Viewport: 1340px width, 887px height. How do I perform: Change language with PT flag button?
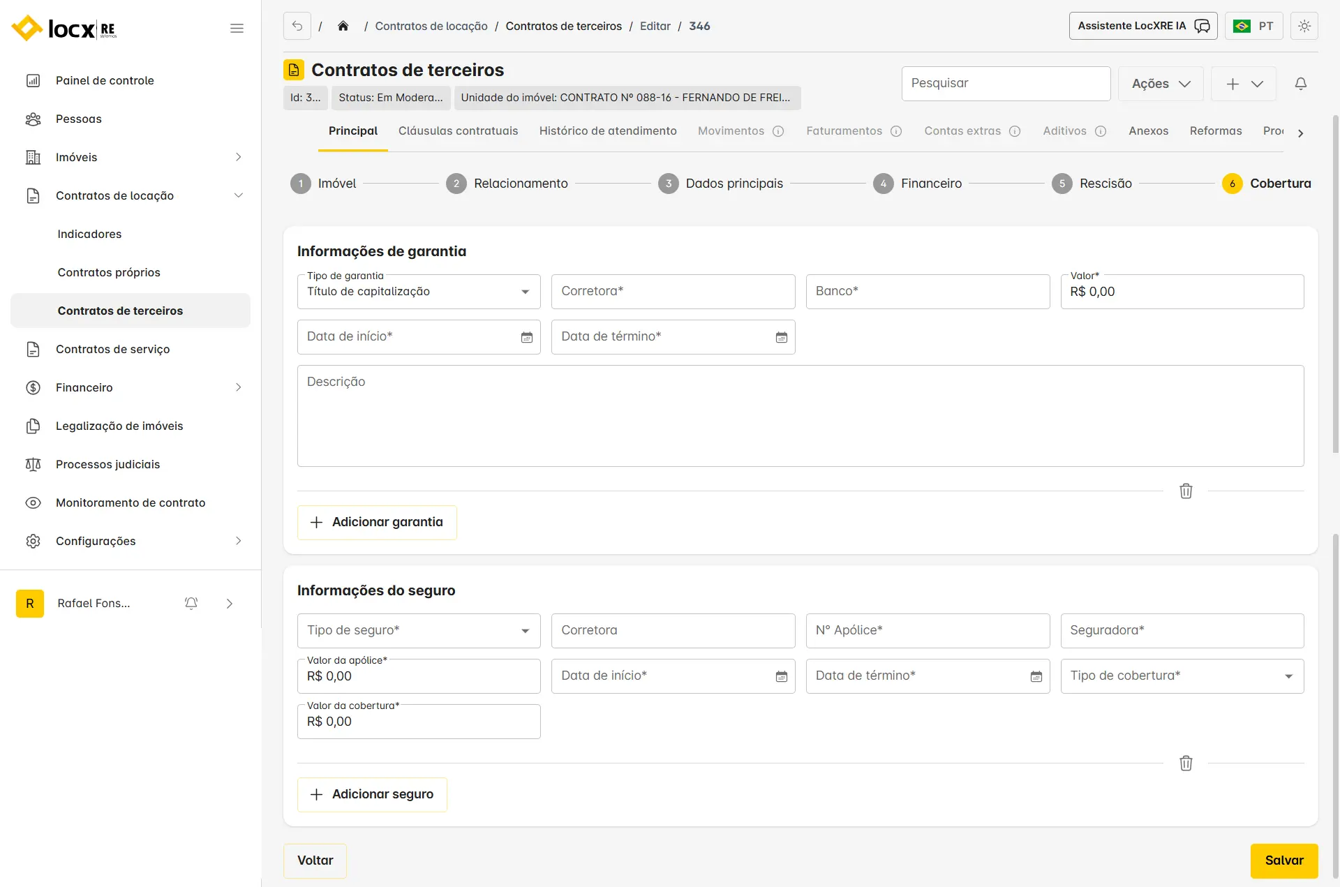click(x=1254, y=26)
